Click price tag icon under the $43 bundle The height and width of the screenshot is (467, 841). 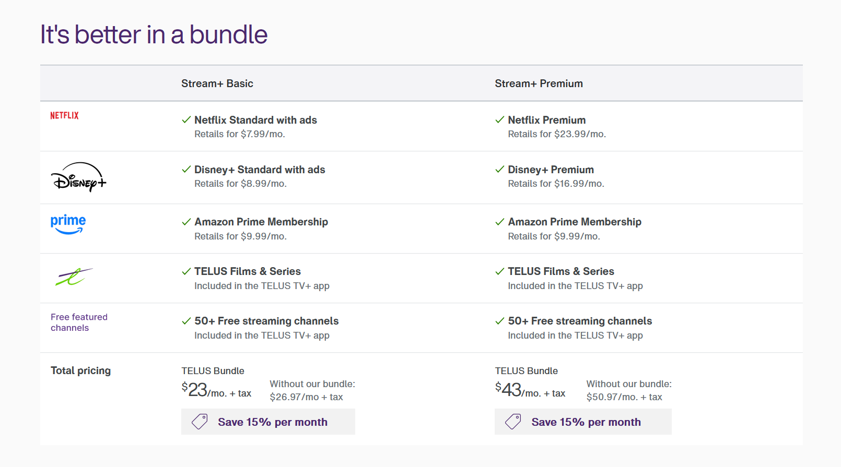click(x=513, y=422)
